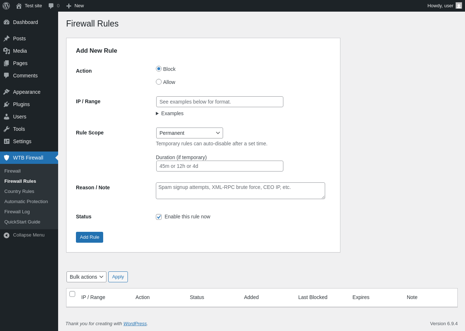Screen dimensions: 465x331
Task: Go to Firewall Log submenu
Action: pyautogui.click(x=17, y=212)
